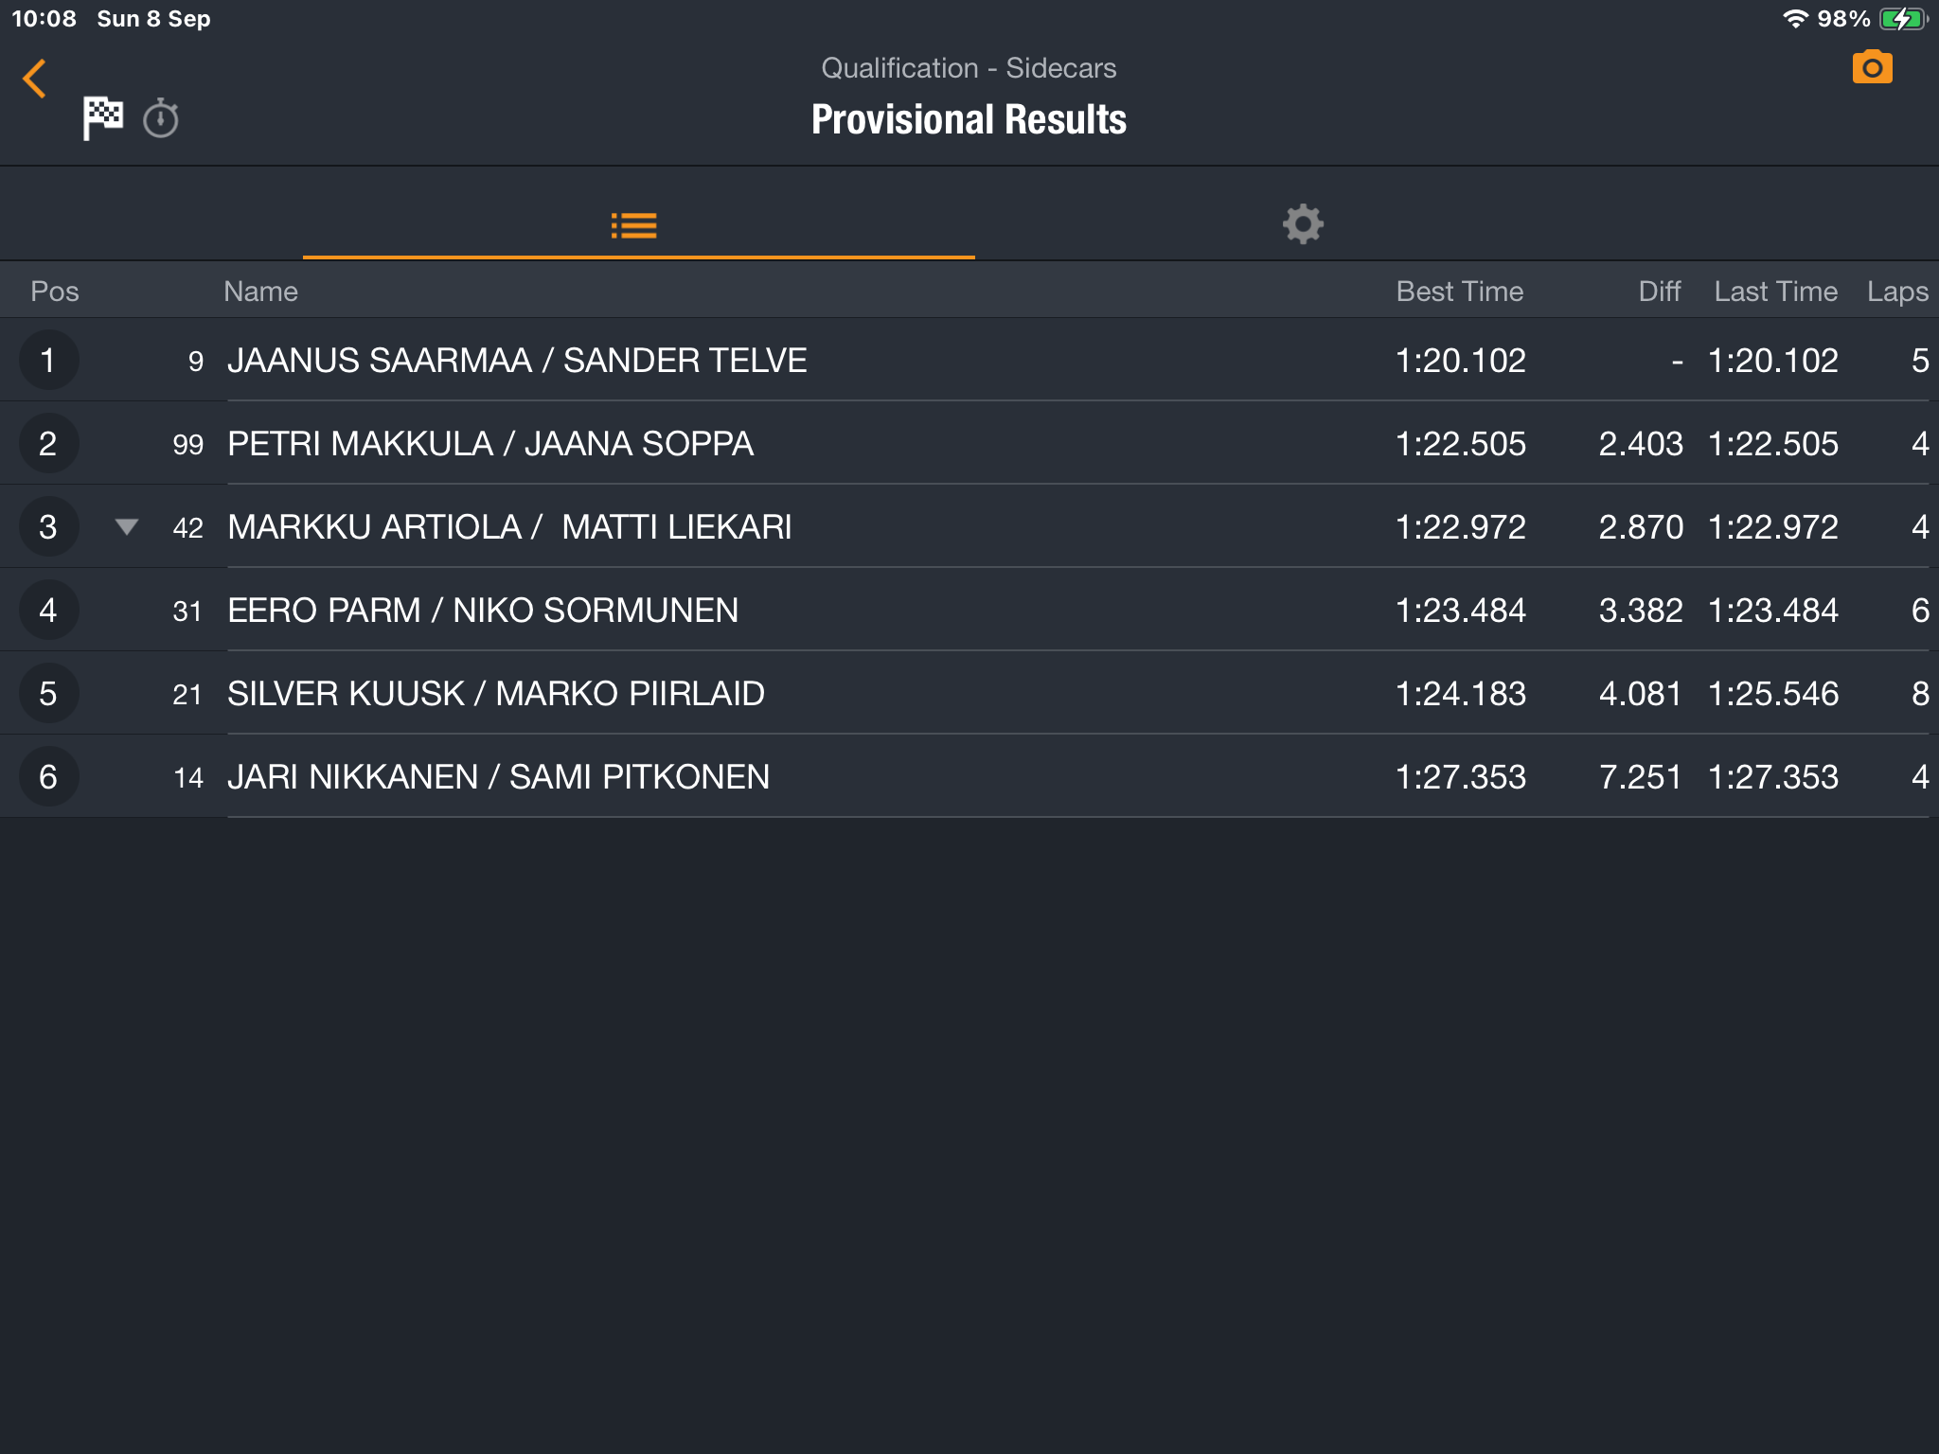Open Silver Kuusk / Marko Piirlaid entry
Screen dimensions: 1939x1454
tap(496, 694)
